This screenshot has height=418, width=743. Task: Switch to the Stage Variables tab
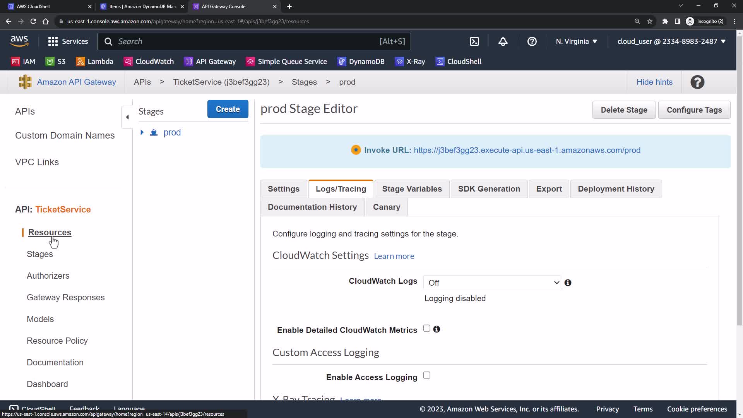(x=412, y=189)
